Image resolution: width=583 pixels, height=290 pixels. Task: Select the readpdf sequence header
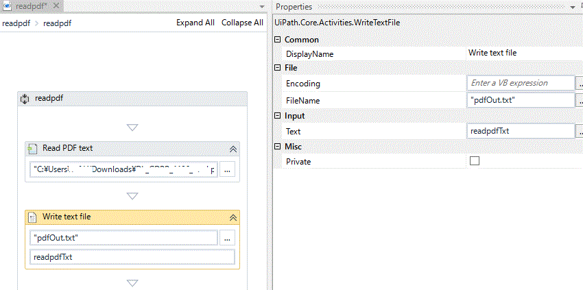(x=132, y=99)
